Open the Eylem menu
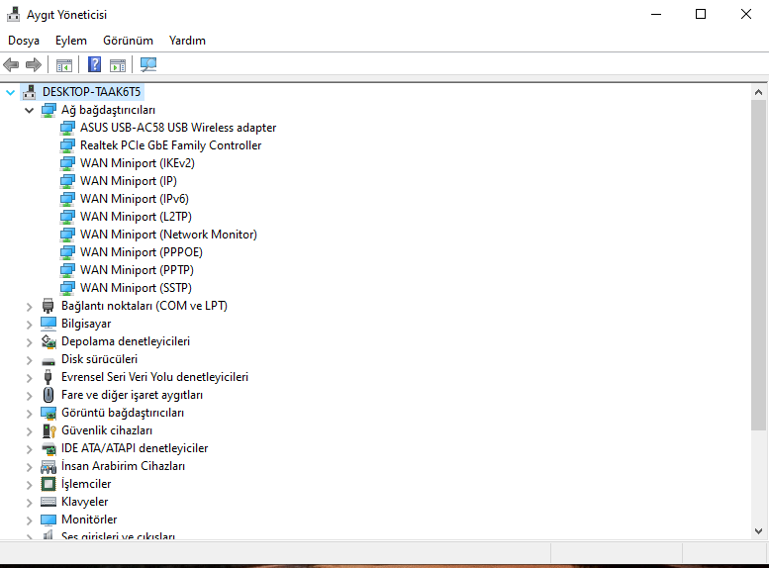This screenshot has width=769, height=568. tap(71, 41)
